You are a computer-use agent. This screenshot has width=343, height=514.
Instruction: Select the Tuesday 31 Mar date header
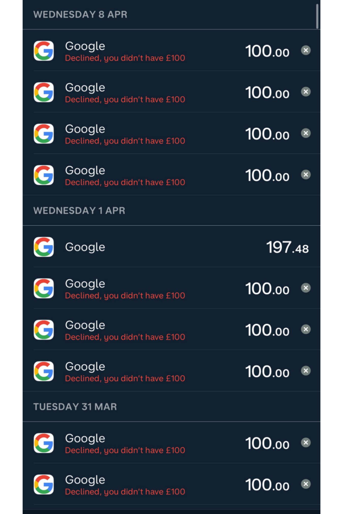coord(75,407)
